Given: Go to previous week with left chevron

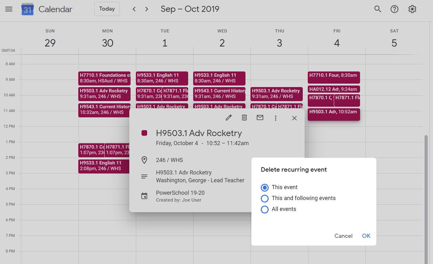Looking at the screenshot, I should (134, 9).
